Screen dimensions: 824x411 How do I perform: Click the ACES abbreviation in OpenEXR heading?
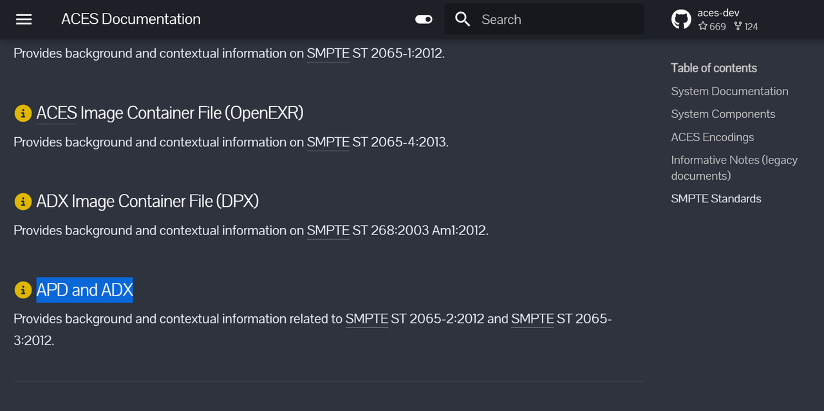pos(57,113)
